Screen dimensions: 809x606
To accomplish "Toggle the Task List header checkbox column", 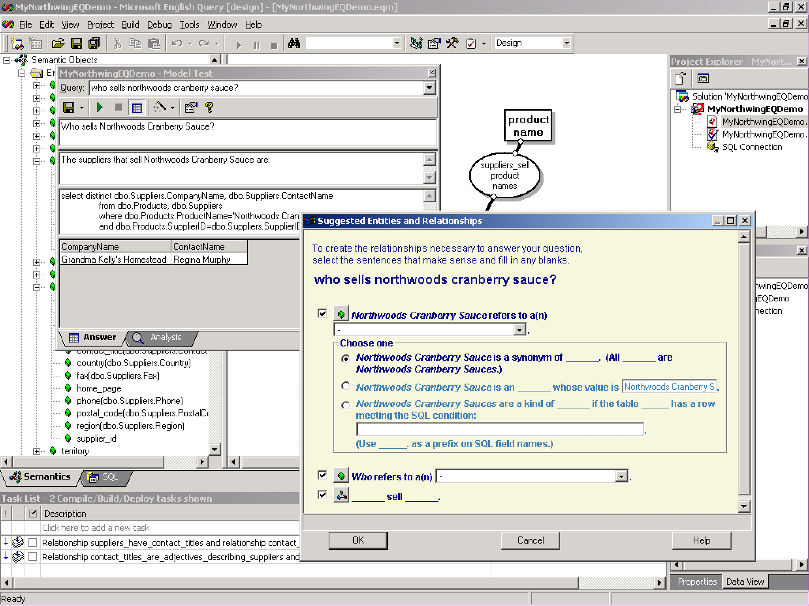I will [x=33, y=513].
